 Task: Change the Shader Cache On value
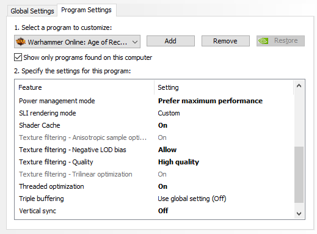(x=162, y=125)
